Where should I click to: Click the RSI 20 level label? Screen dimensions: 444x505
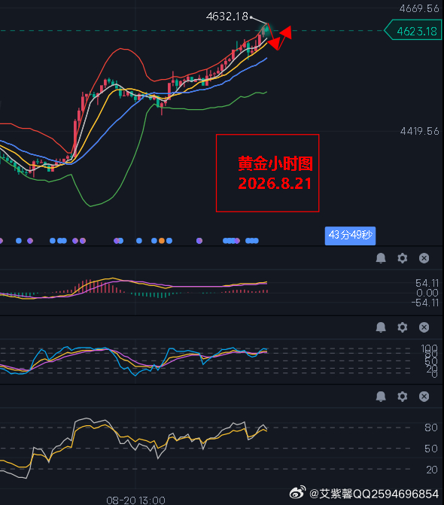click(x=431, y=470)
